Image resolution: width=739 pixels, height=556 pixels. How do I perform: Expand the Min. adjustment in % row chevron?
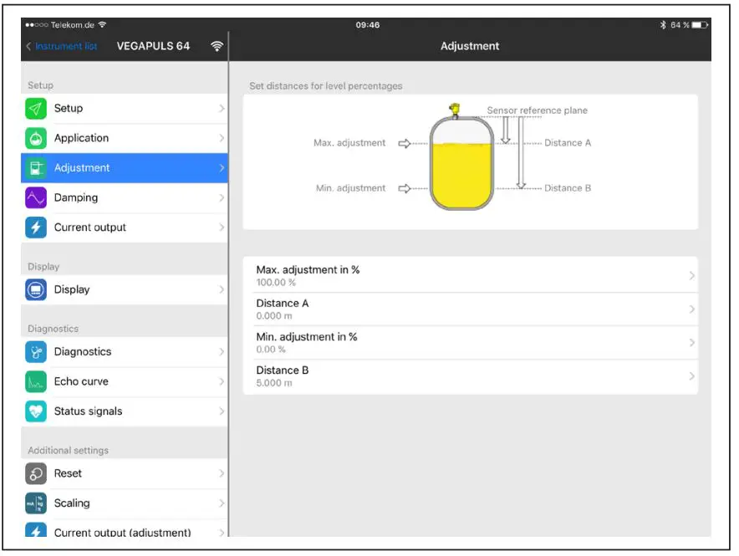coord(692,343)
